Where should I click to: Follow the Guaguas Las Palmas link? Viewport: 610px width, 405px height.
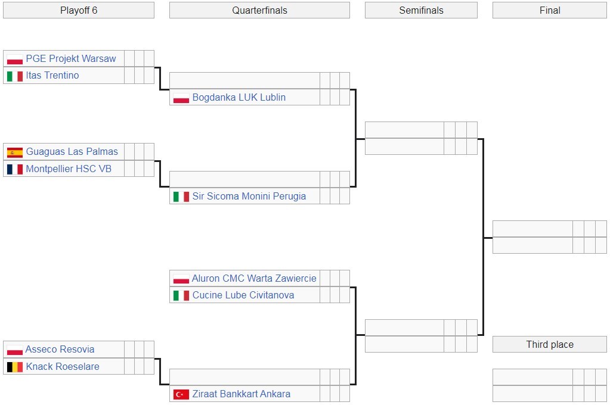[72, 152]
